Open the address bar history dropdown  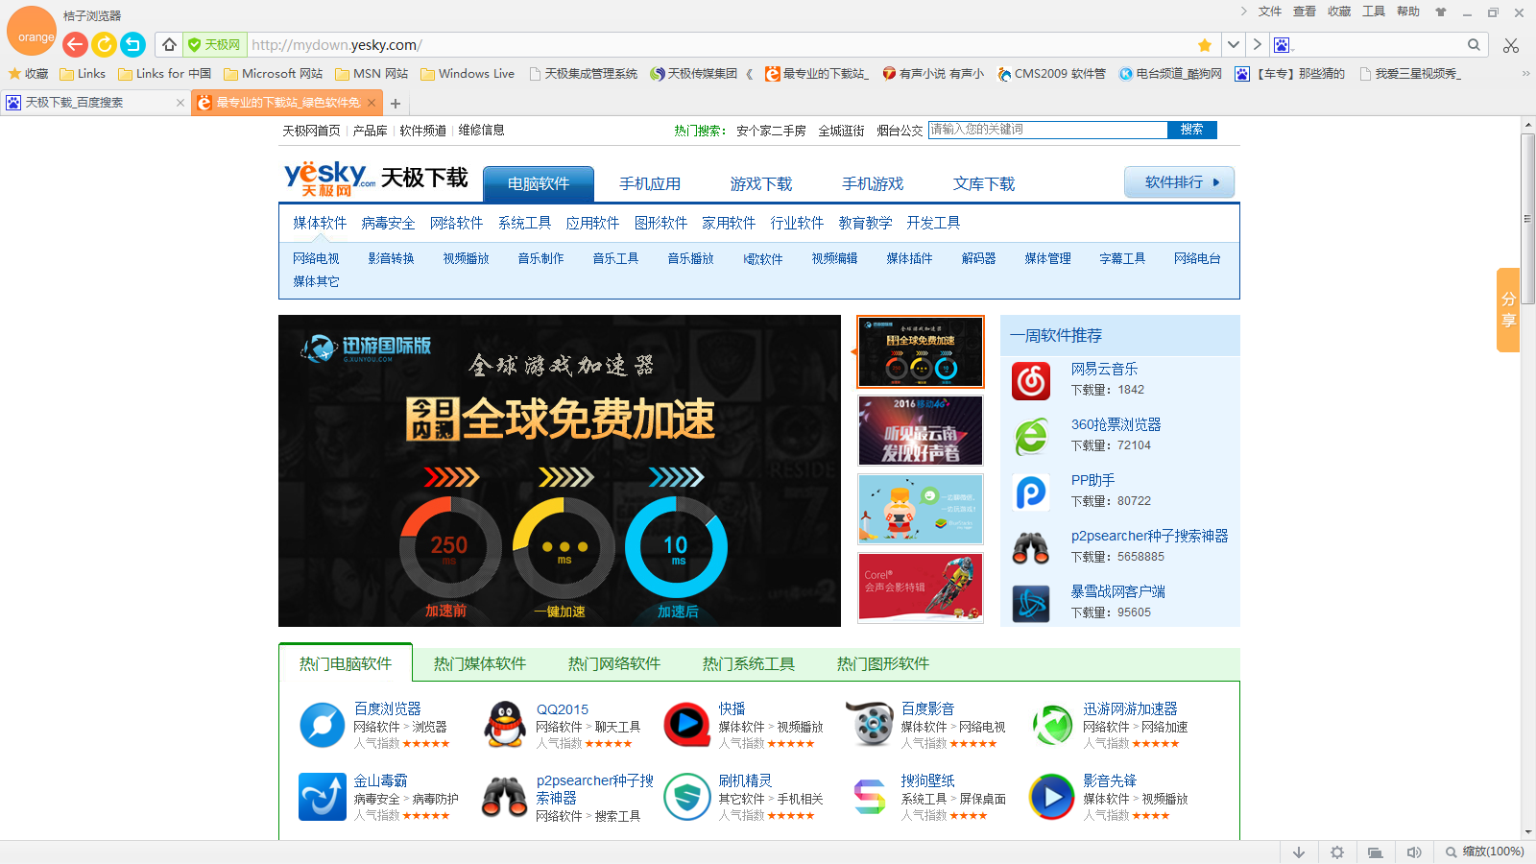[x=1234, y=44]
